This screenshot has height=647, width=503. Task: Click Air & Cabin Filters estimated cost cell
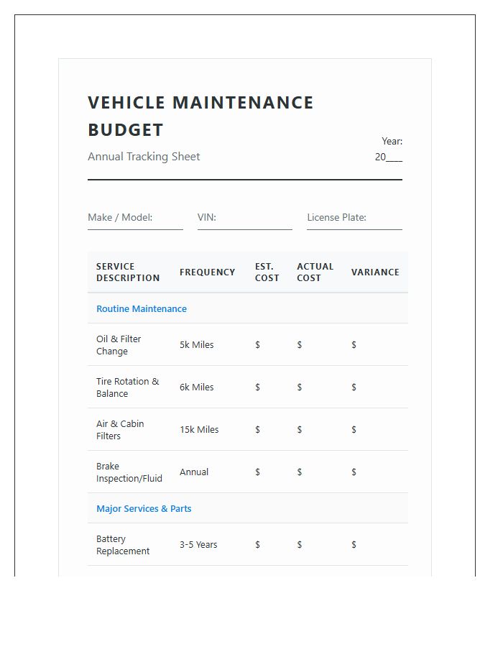[267, 430]
